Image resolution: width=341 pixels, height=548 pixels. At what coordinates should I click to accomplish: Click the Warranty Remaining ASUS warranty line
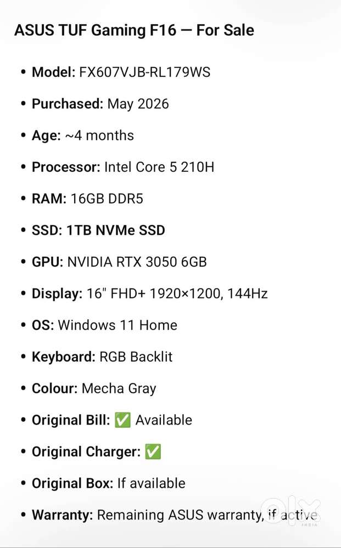[175, 515]
